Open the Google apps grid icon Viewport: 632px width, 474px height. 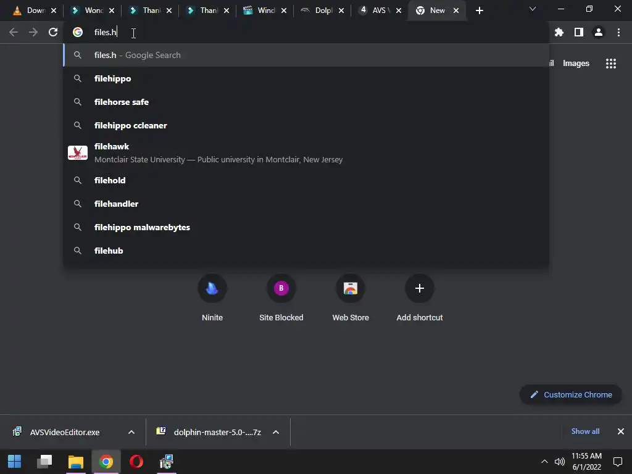coord(610,64)
